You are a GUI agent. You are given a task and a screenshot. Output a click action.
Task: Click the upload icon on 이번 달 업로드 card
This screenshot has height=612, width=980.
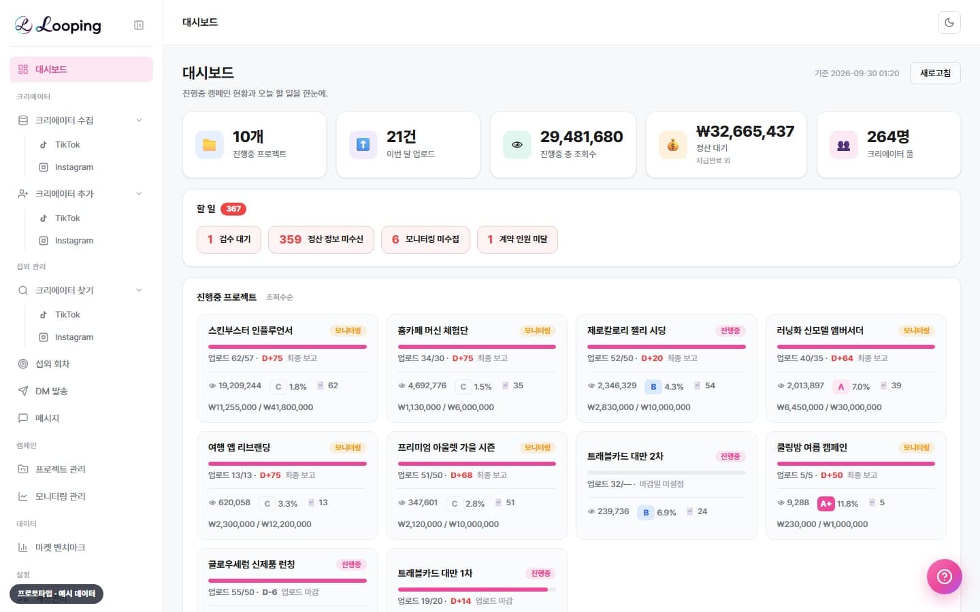click(363, 145)
